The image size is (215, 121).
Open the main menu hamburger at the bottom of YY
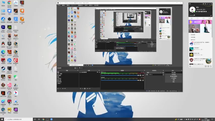[190, 66]
